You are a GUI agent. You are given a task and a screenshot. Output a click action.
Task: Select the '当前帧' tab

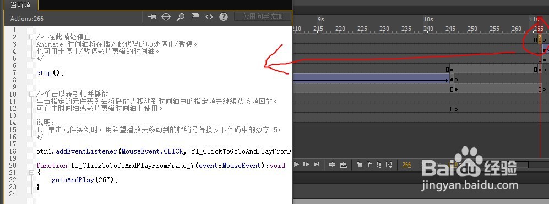[x=20, y=5]
